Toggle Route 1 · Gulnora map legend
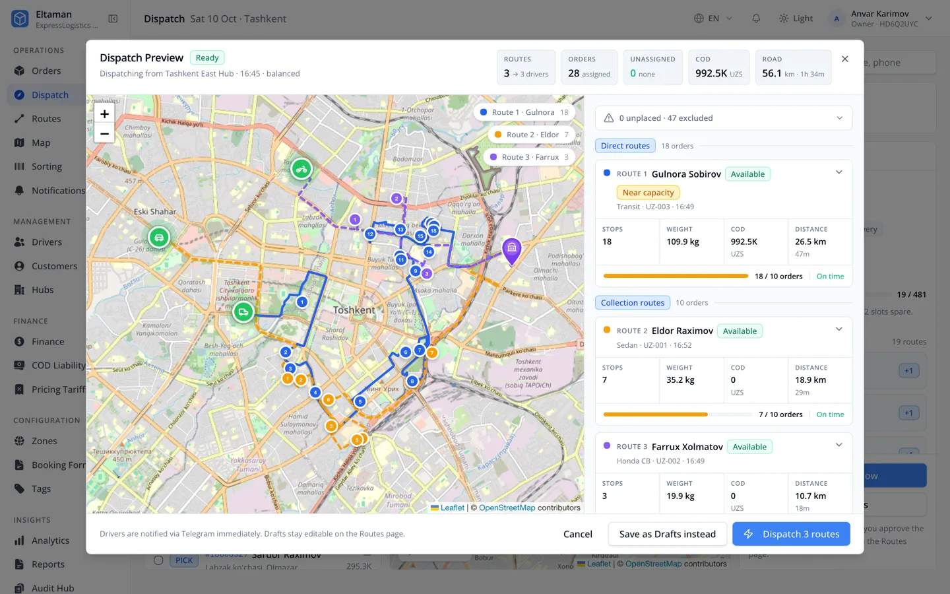950x594 pixels. pyautogui.click(x=524, y=112)
